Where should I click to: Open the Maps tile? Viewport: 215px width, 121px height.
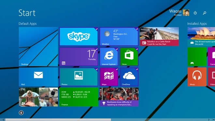[x=109, y=77]
